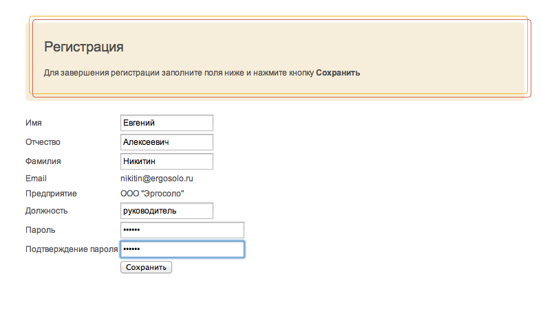Viewport: 541px width, 320px height.
Task: Select the Фамилия field with Никитин
Action: (x=167, y=161)
